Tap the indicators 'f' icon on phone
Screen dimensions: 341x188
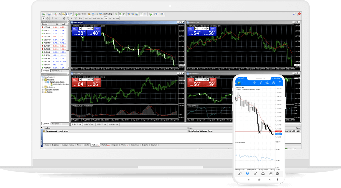(x=261, y=82)
